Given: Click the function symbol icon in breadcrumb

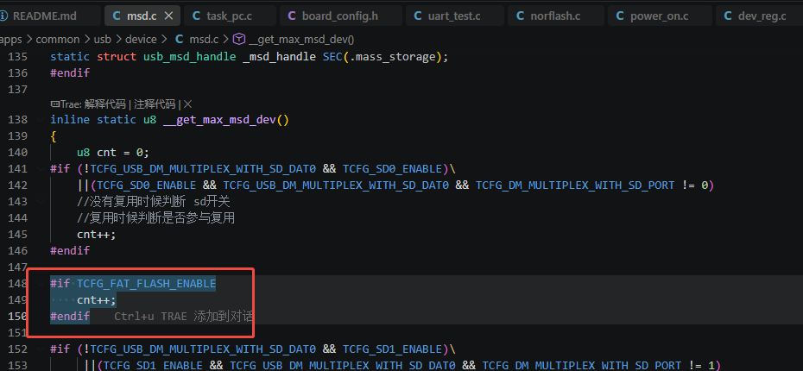Looking at the screenshot, I should [239, 40].
